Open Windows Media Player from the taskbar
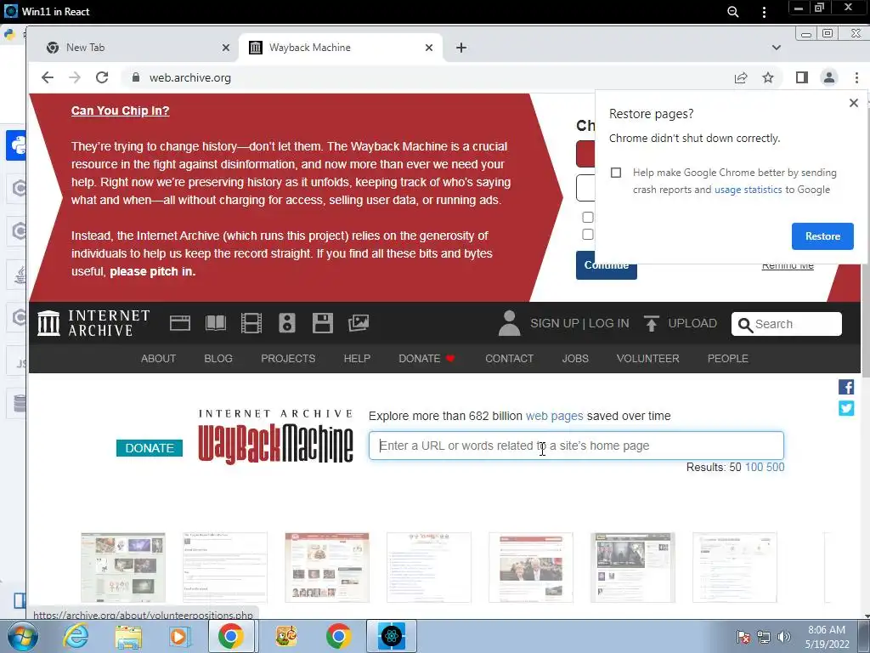The height and width of the screenshot is (653, 870). (x=178, y=636)
